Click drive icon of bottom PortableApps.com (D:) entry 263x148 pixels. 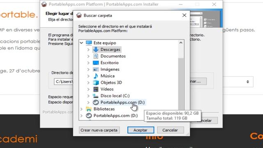89,116
